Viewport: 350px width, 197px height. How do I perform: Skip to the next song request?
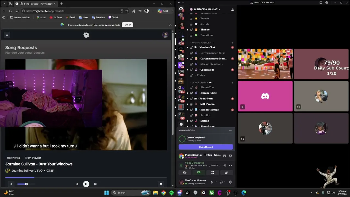[95, 184]
